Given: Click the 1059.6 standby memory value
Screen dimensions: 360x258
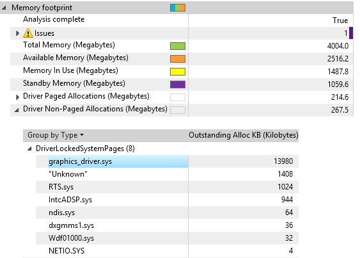Looking at the screenshot, I should (338, 85).
